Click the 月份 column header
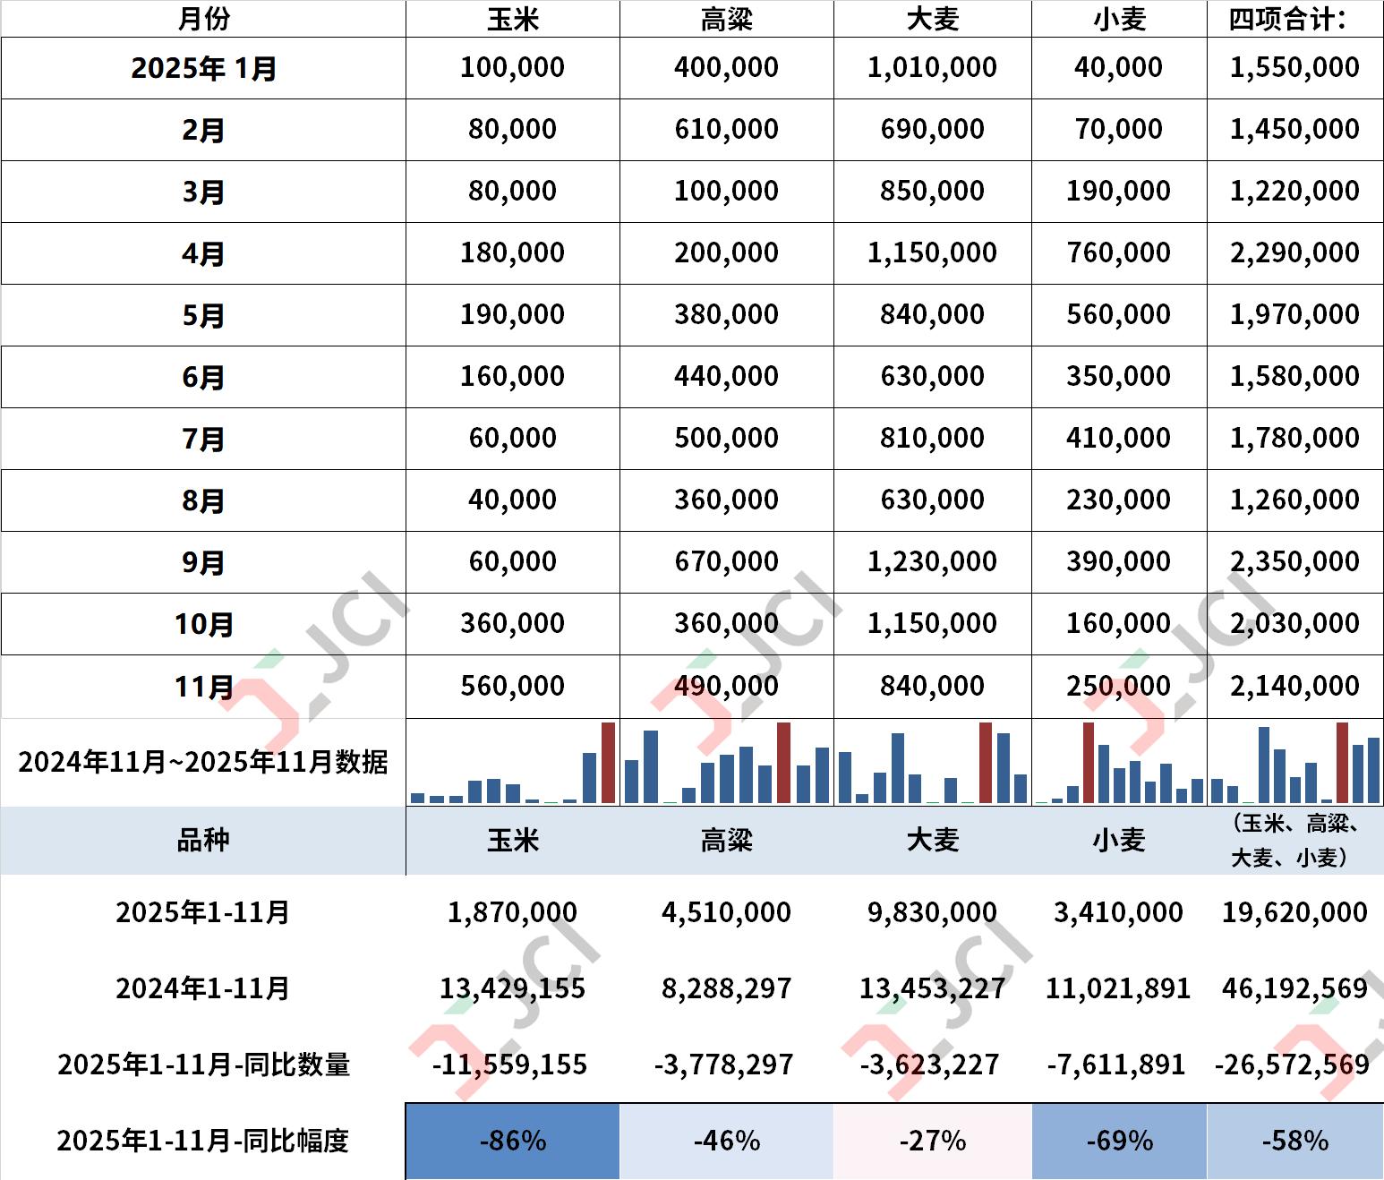Screen dimensions: 1384x1180 (203, 19)
